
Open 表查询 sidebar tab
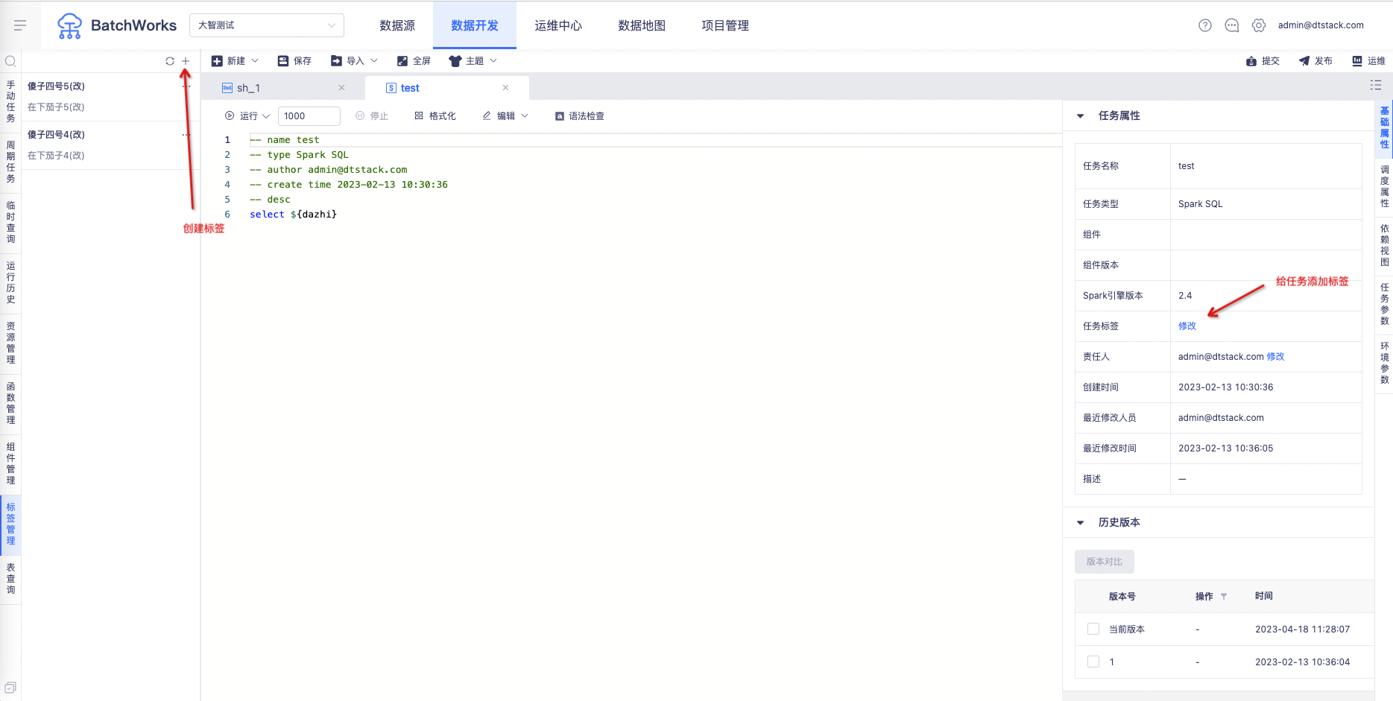click(x=10, y=579)
